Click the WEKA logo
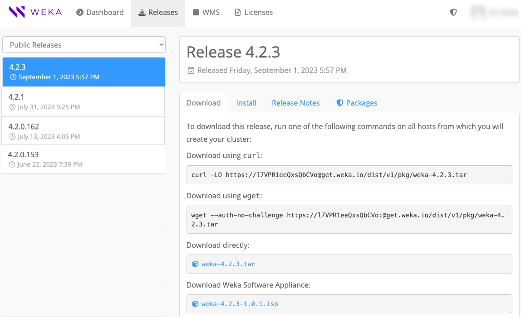The width and height of the screenshot is (521, 317). click(x=35, y=12)
